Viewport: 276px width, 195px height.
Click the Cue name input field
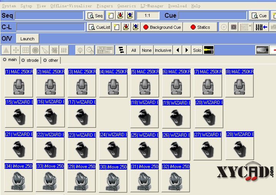pos(213,15)
